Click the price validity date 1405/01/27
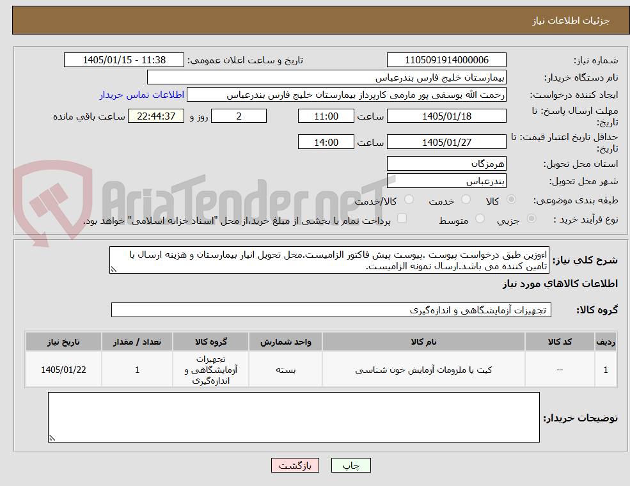 tap(446, 142)
